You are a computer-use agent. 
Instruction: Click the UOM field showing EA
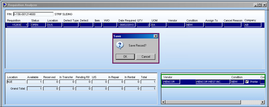159,25
